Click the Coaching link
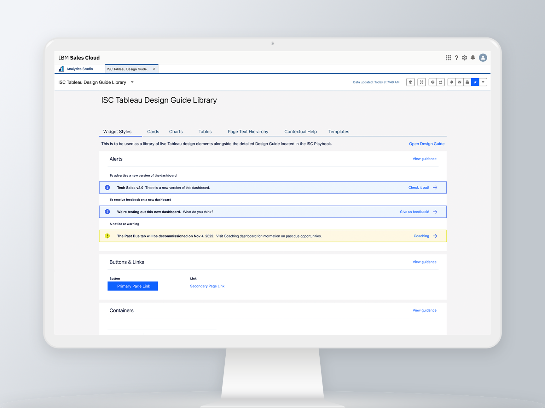The width and height of the screenshot is (545, 408). pos(421,236)
